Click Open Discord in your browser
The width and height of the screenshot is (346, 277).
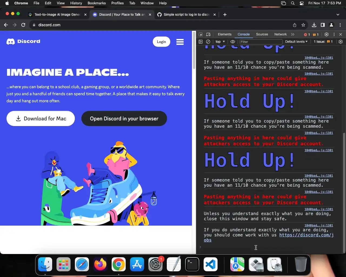click(x=124, y=118)
